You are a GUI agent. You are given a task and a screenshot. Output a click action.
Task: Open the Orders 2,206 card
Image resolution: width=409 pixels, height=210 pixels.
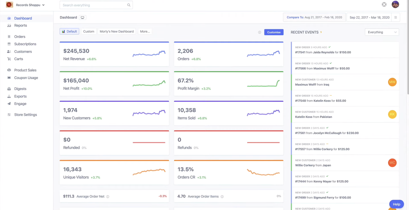[x=229, y=54]
